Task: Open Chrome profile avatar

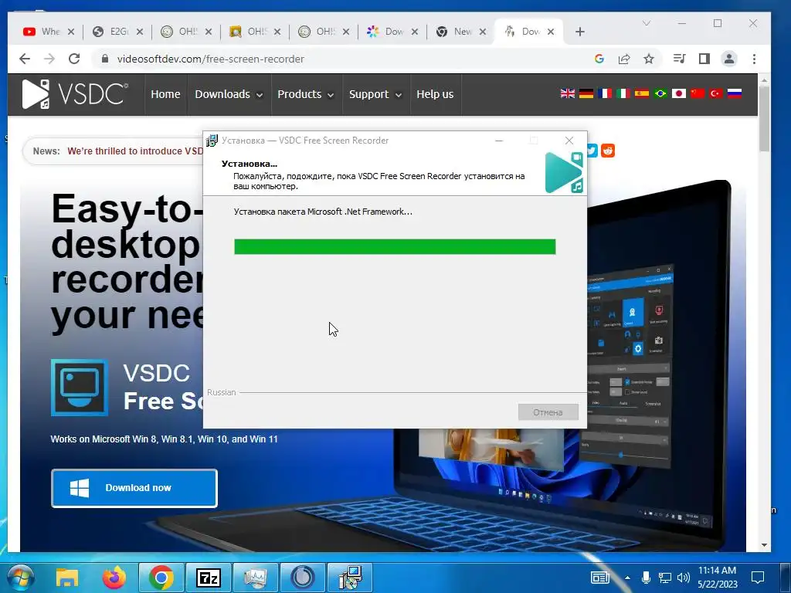Action: coord(729,59)
